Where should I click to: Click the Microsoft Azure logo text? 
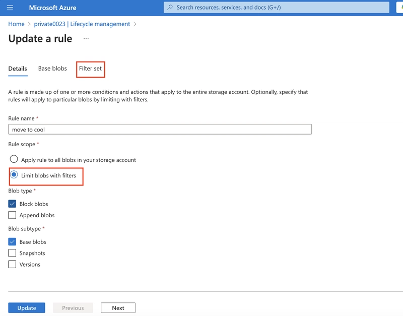[52, 8]
